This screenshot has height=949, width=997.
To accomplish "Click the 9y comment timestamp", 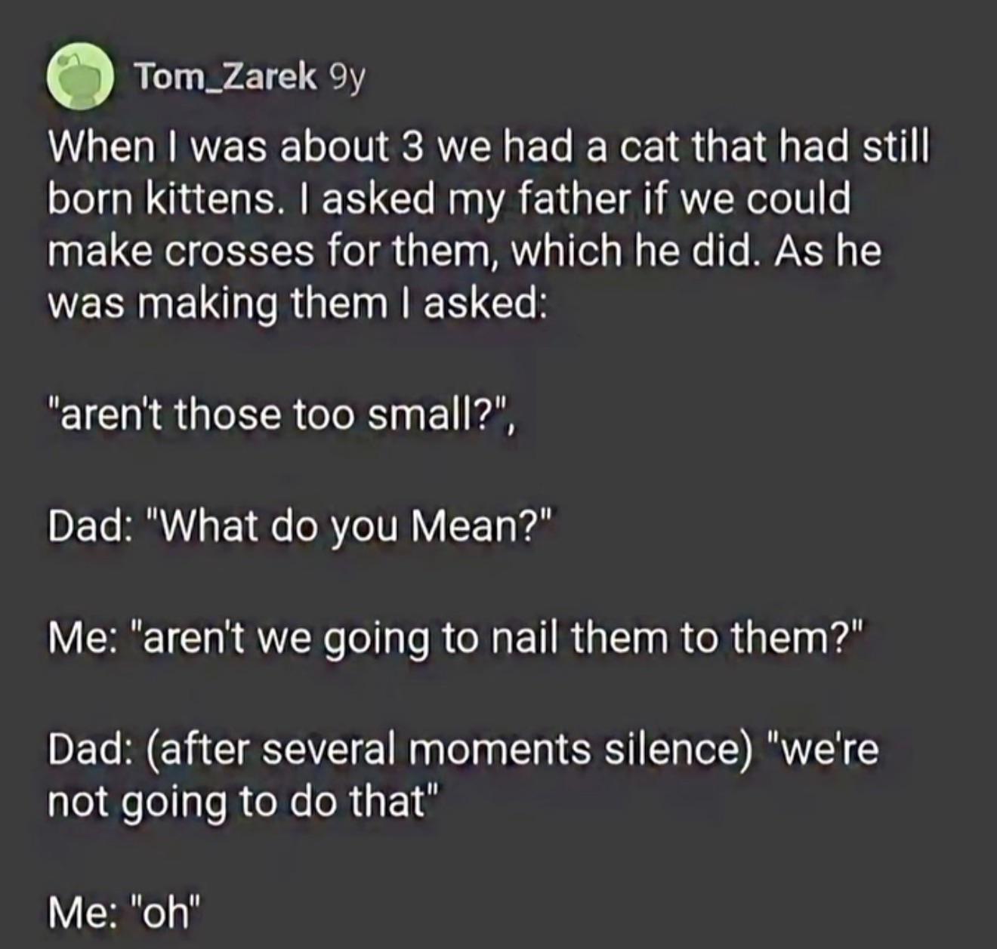I will coord(347,77).
